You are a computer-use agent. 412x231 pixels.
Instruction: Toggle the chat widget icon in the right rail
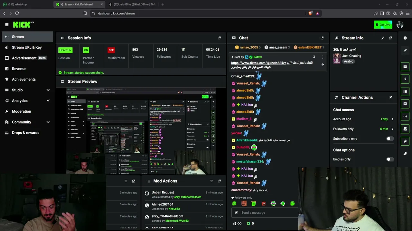click(x=405, y=104)
